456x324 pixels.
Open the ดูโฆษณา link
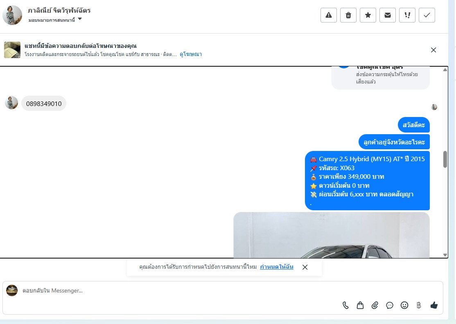(x=191, y=54)
